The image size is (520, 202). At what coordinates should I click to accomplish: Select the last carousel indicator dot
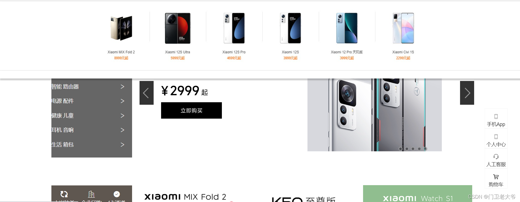[x=426, y=149]
